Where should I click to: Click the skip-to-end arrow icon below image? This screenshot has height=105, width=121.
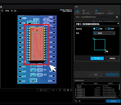tap(53, 90)
